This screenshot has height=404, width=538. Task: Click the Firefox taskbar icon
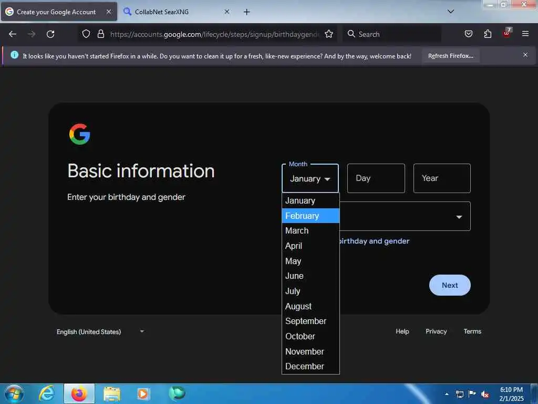pos(79,394)
